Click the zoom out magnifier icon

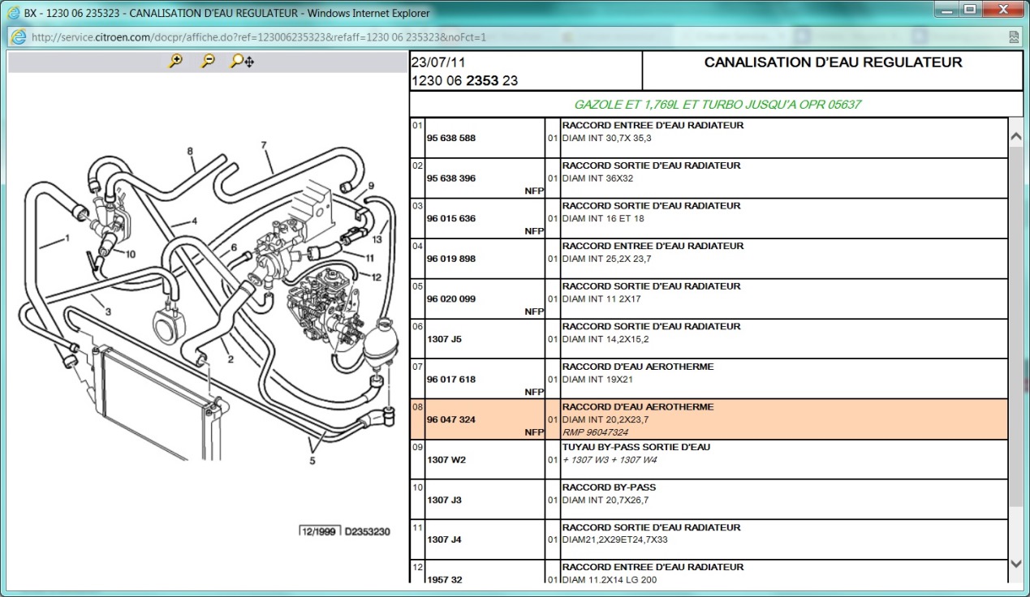(x=208, y=62)
